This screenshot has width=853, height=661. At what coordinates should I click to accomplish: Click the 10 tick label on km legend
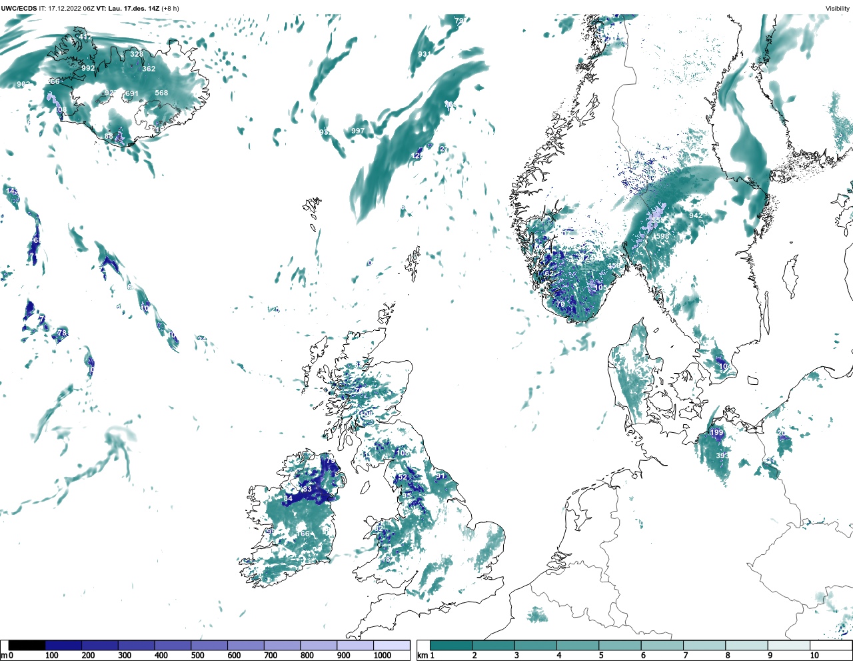pyautogui.click(x=814, y=656)
